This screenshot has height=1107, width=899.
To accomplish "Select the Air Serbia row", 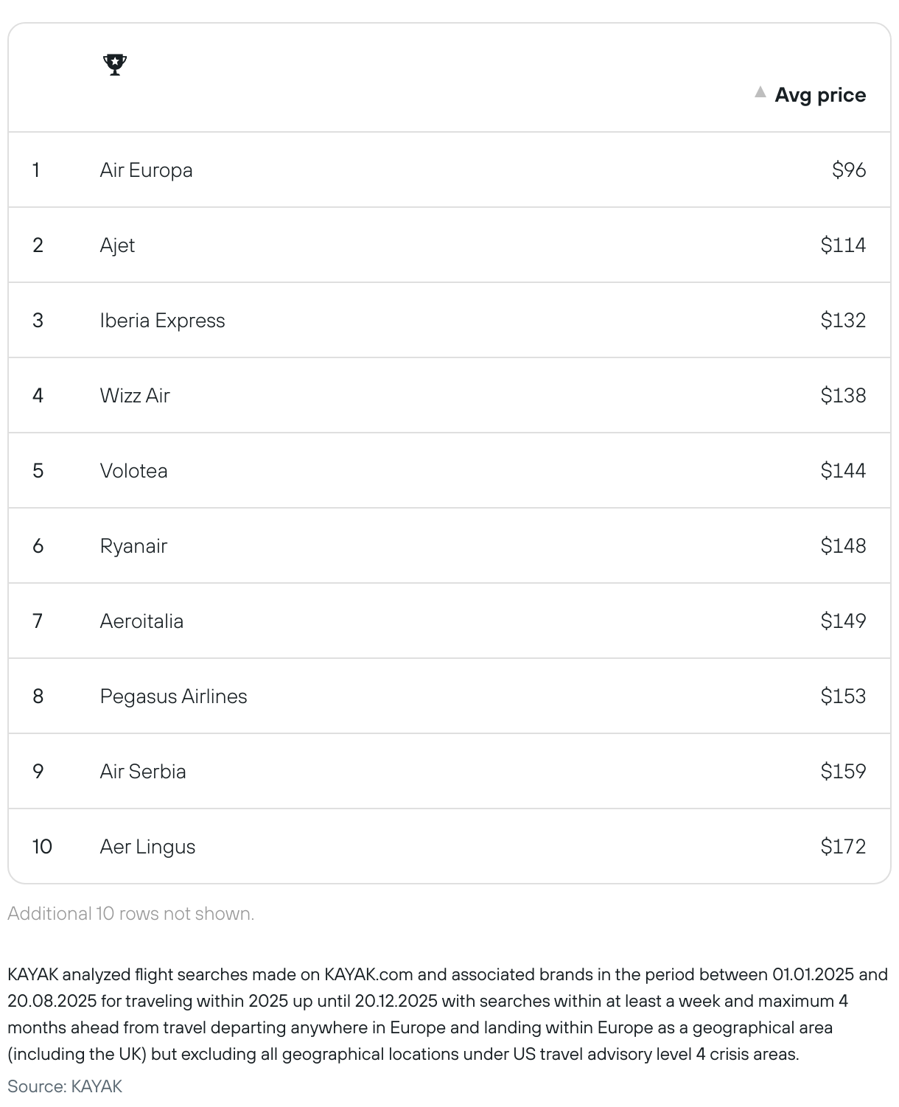I will [450, 772].
